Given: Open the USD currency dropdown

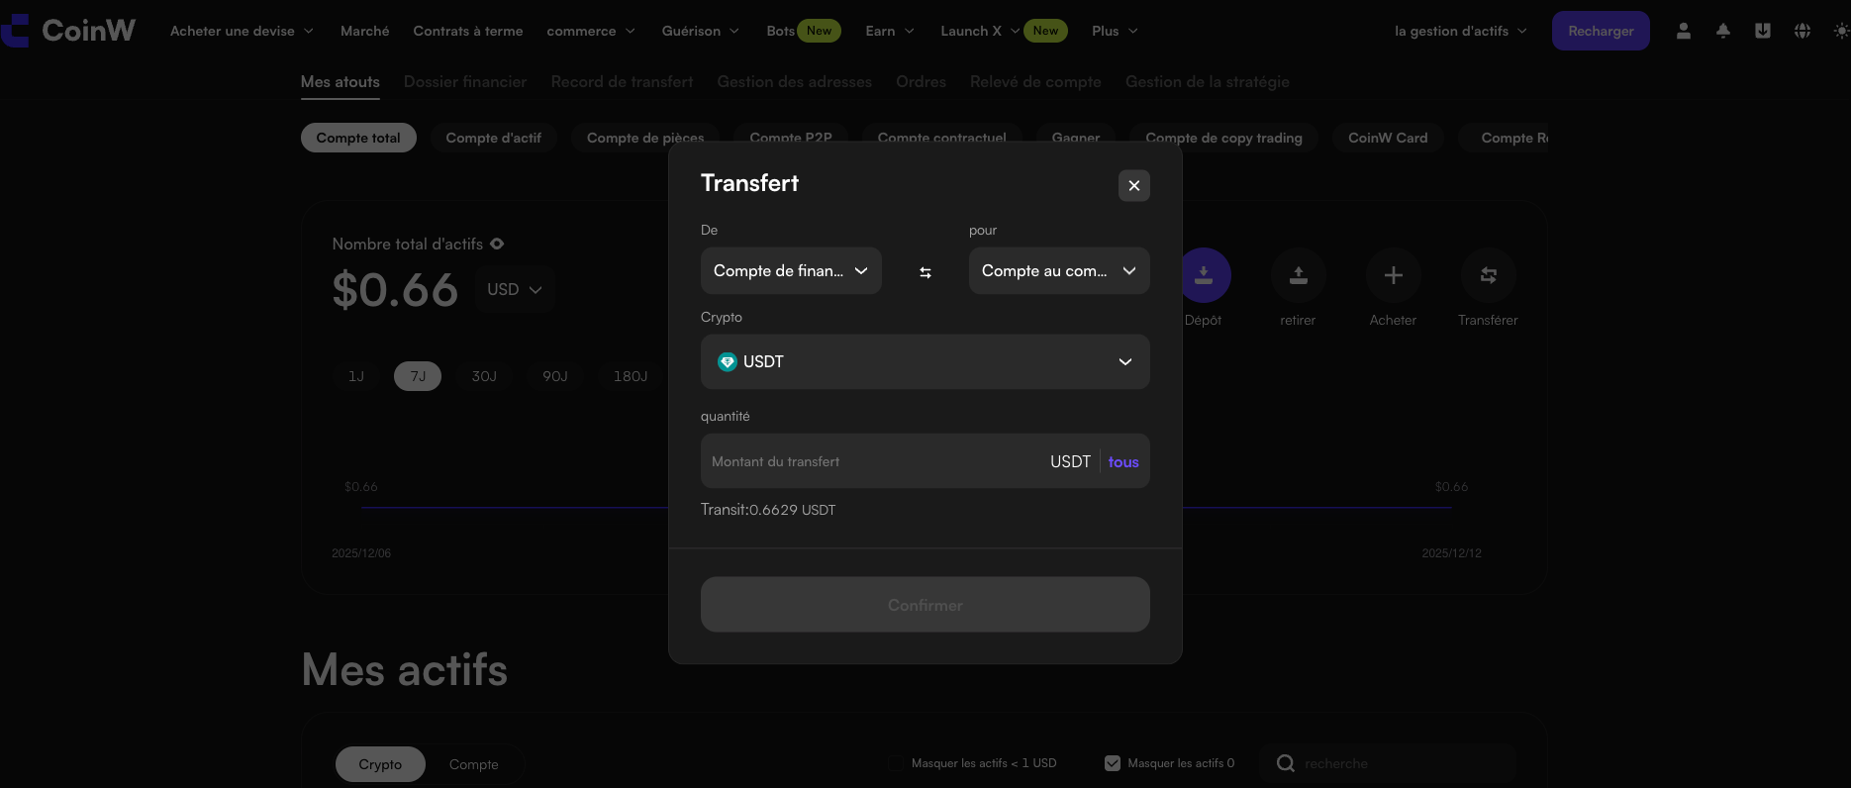Looking at the screenshot, I should [x=515, y=289].
